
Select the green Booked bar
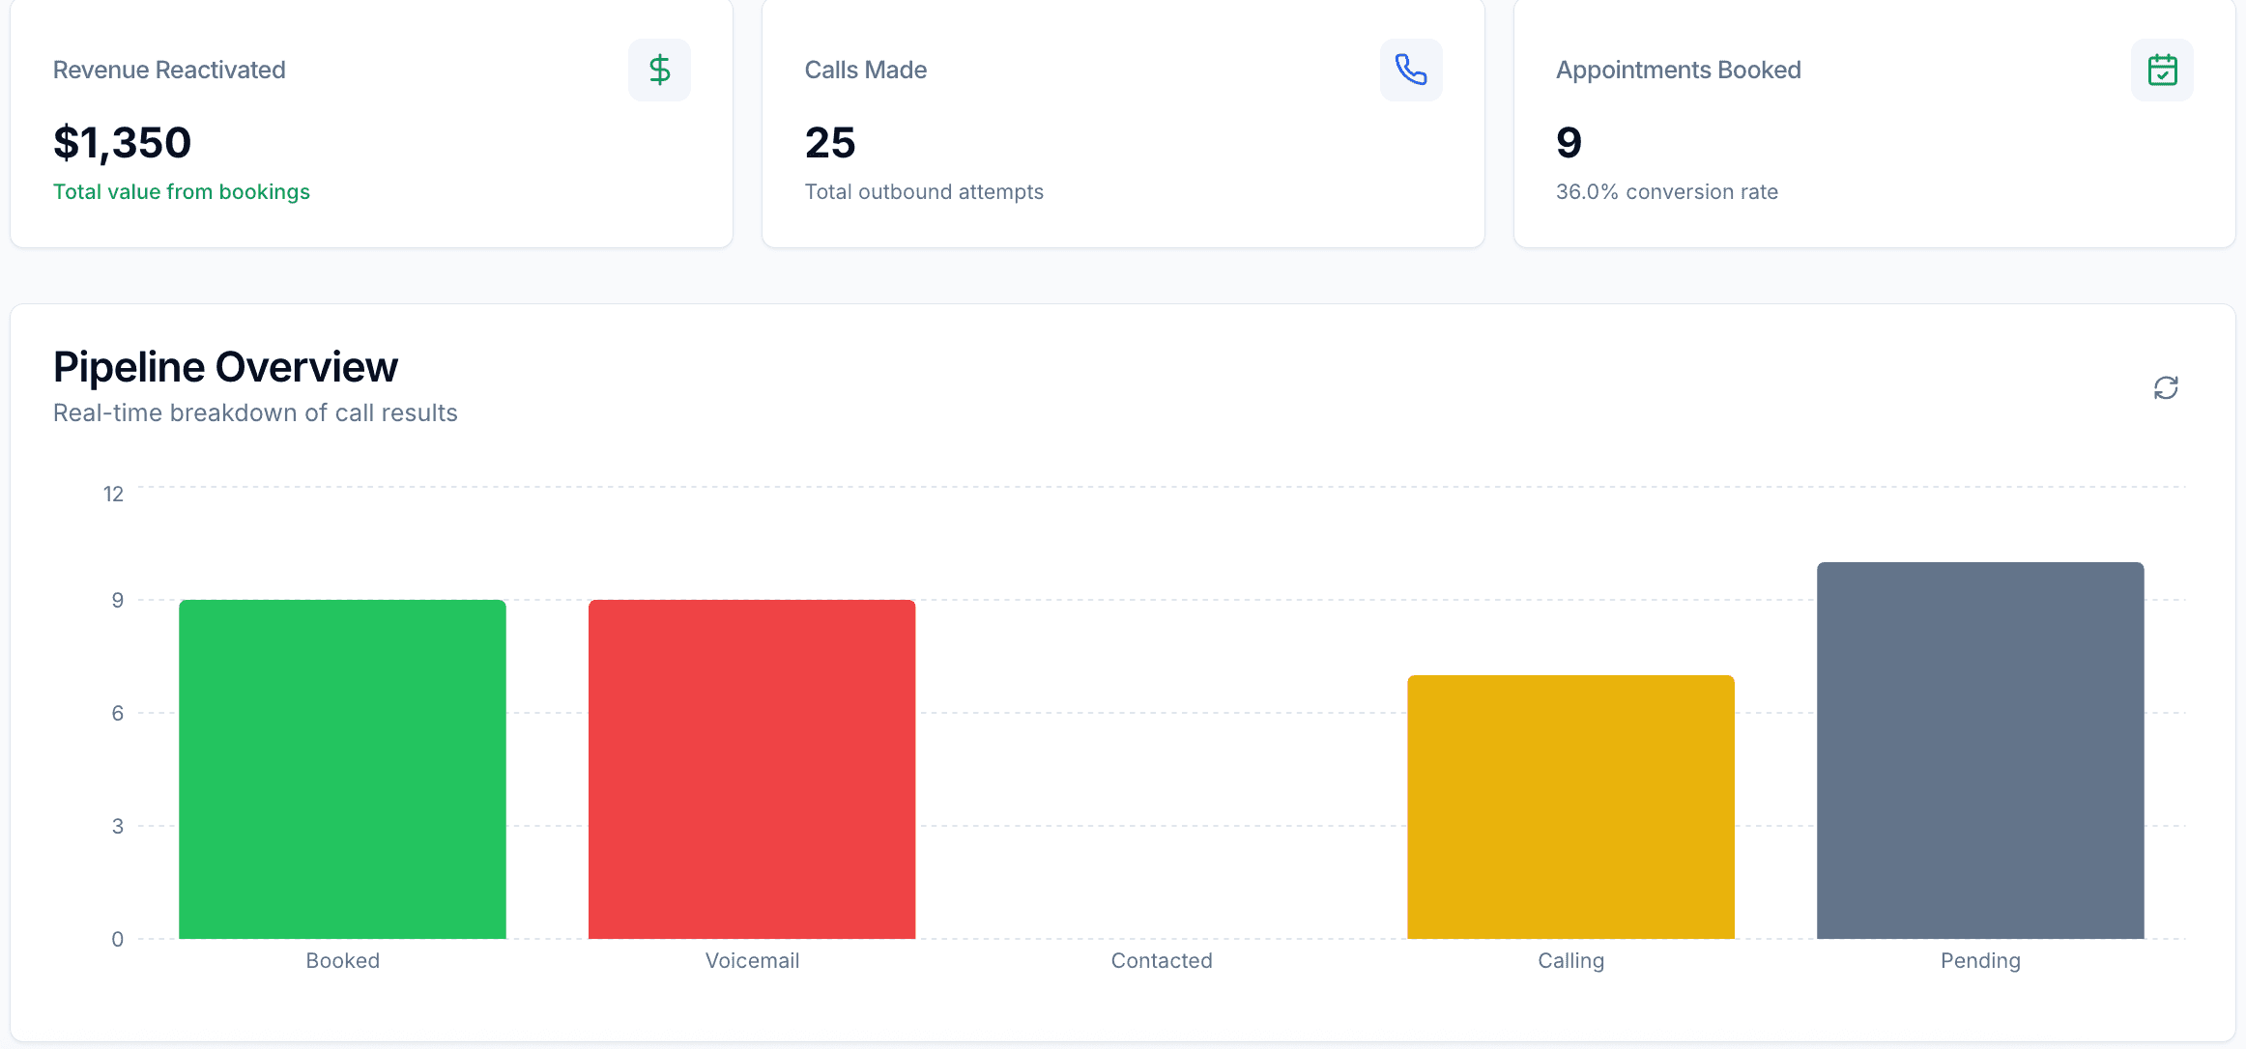342,768
